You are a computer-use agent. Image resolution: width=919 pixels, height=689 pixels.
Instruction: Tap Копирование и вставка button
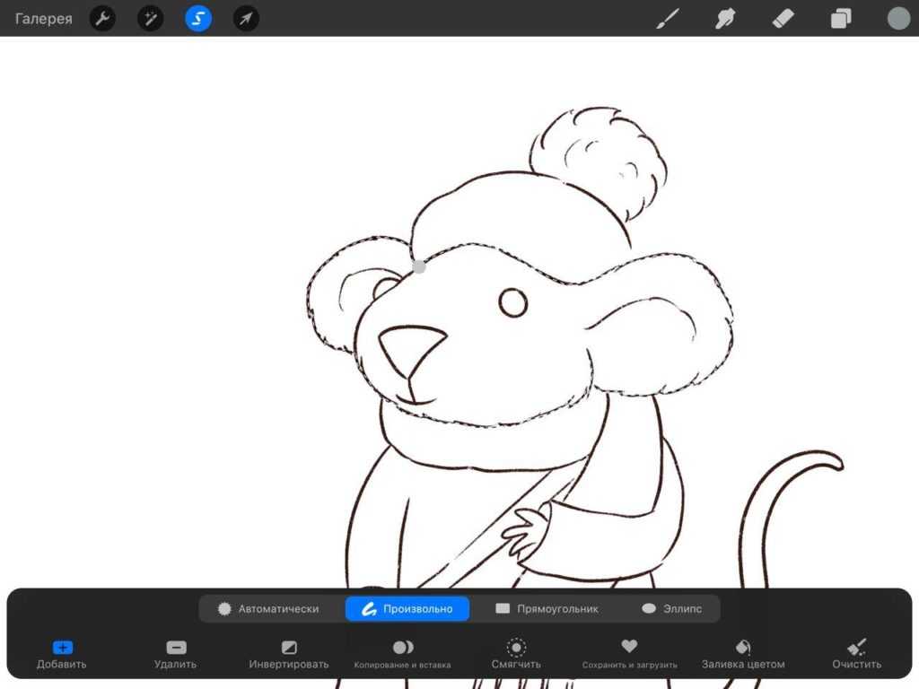pos(403,654)
